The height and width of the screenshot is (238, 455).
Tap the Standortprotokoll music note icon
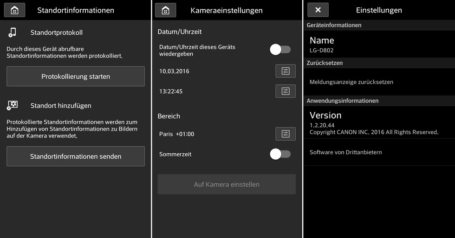point(13,32)
